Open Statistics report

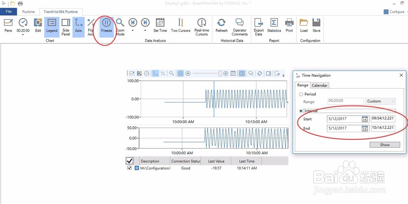(274, 25)
